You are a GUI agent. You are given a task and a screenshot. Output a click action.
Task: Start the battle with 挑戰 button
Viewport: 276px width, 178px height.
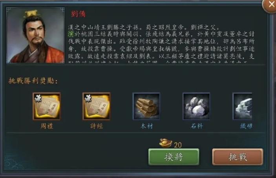238,157
